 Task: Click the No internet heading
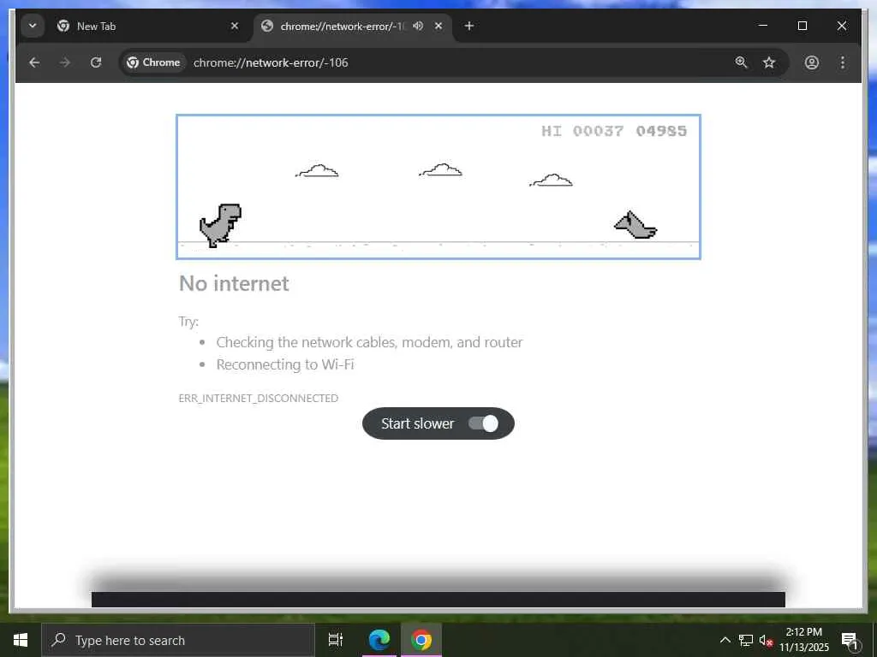(x=234, y=283)
